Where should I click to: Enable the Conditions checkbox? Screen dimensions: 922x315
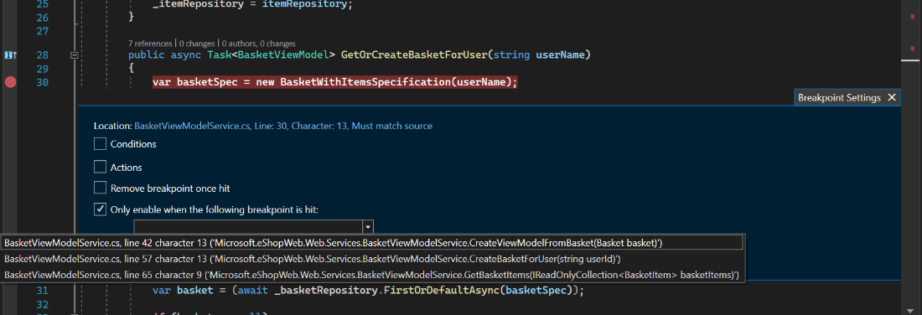coord(100,143)
